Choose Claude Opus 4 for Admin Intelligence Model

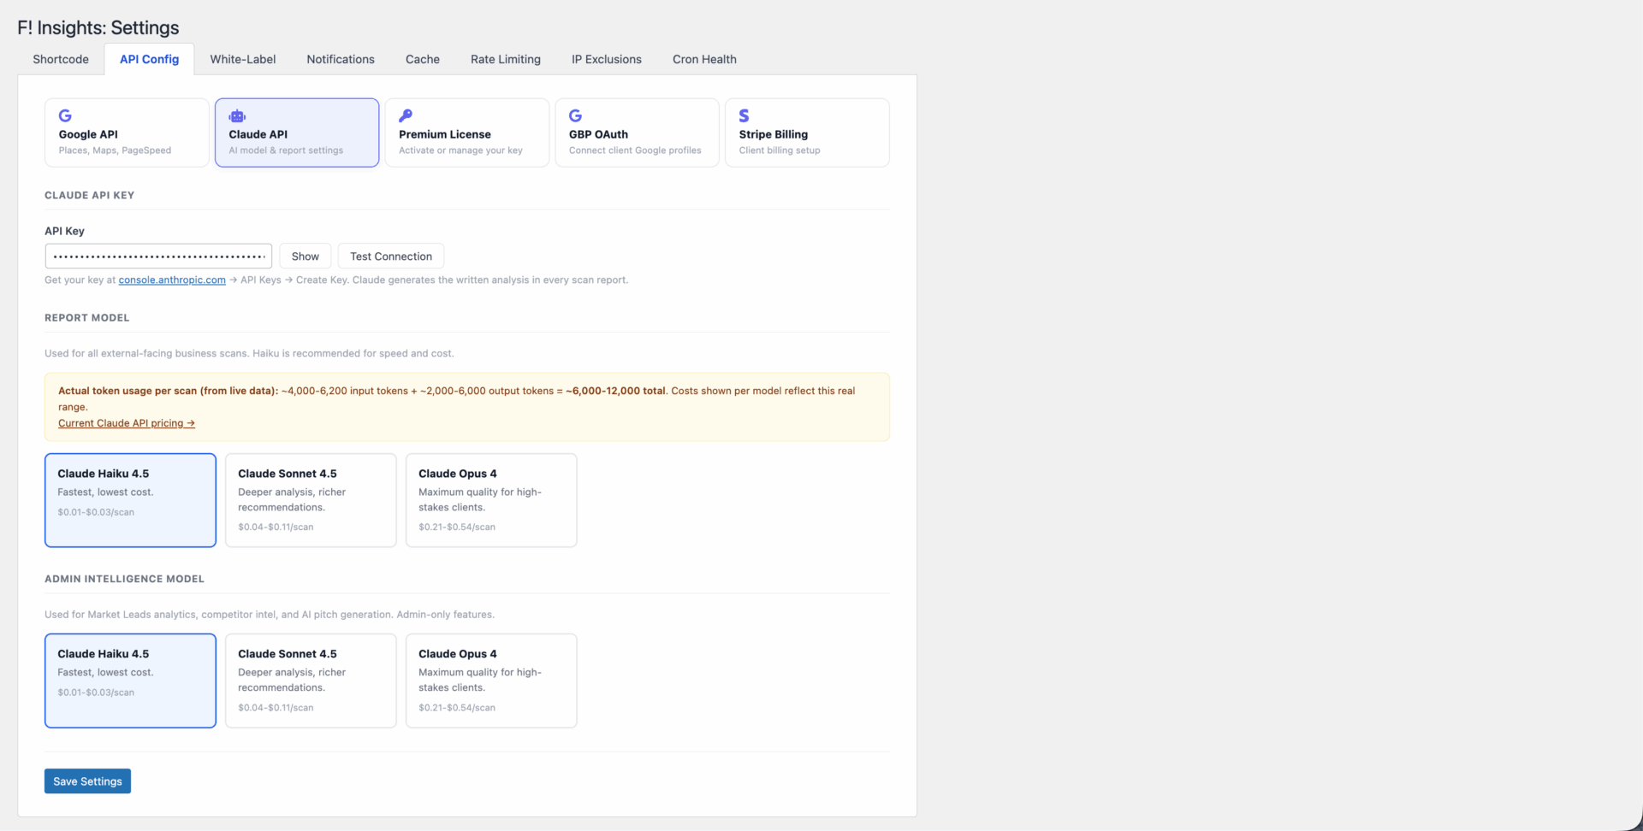pos(491,681)
